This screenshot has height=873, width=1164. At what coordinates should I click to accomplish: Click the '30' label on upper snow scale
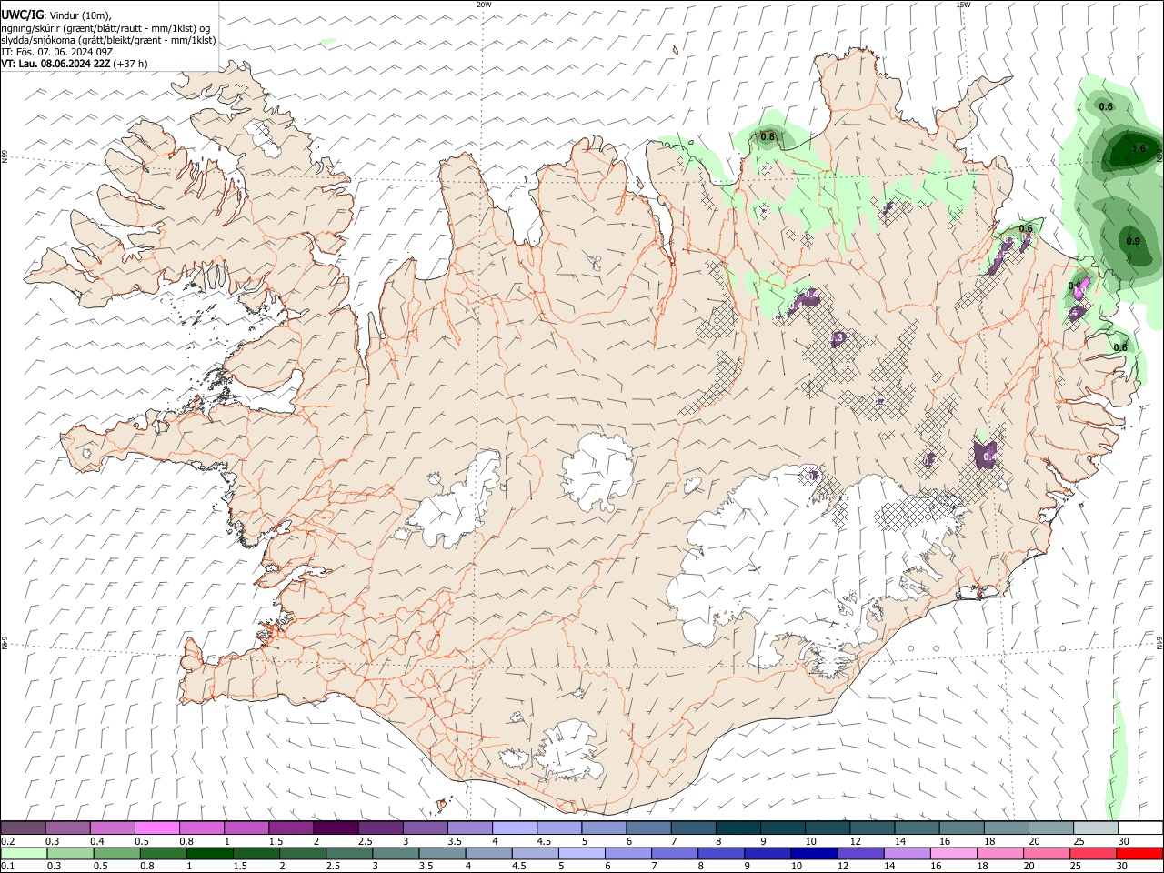(x=1123, y=841)
